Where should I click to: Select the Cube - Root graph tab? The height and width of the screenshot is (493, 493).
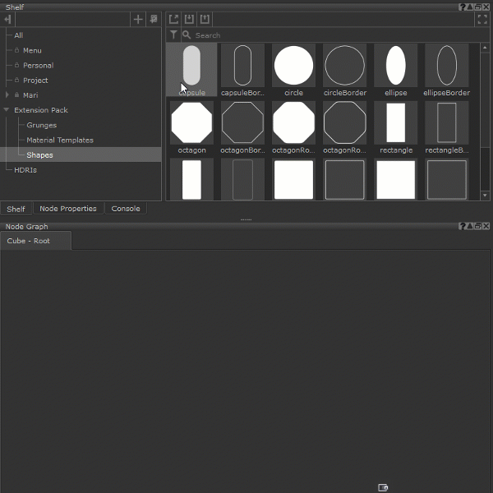coord(29,242)
